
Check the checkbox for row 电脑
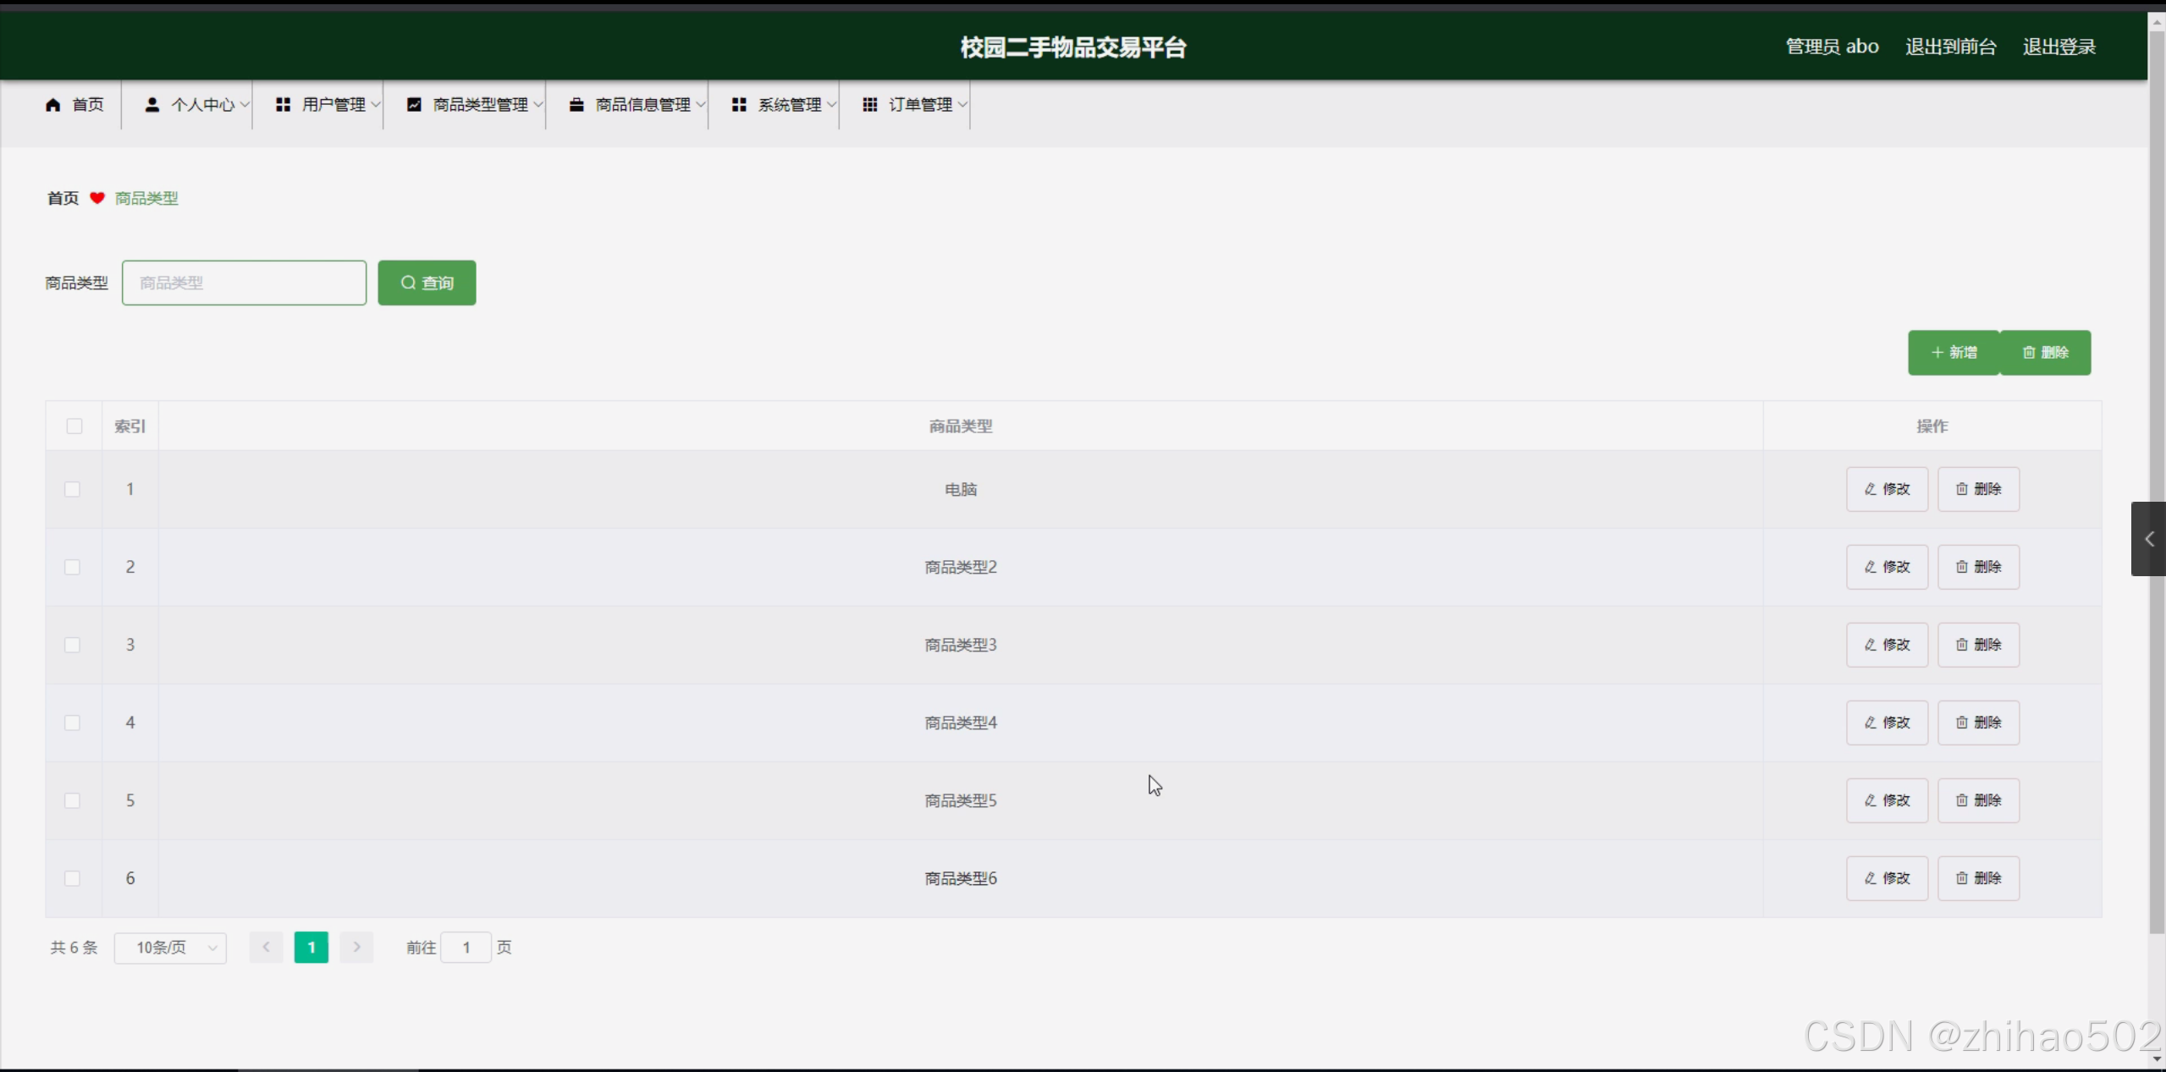73,489
